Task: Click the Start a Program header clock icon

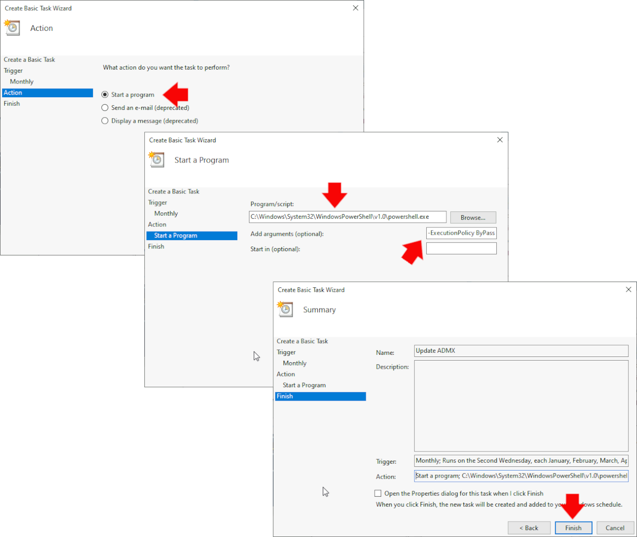Action: (156, 159)
